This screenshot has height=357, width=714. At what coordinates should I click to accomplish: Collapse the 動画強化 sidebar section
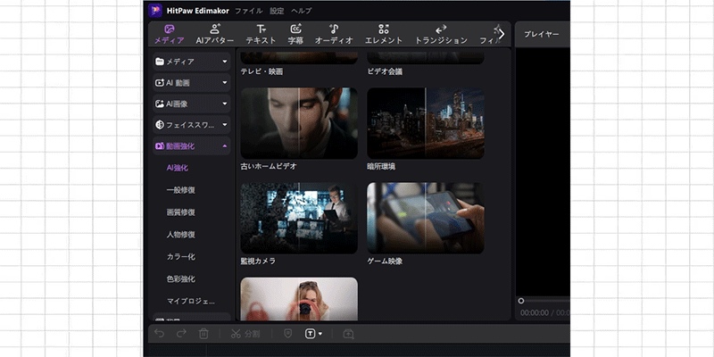click(191, 146)
